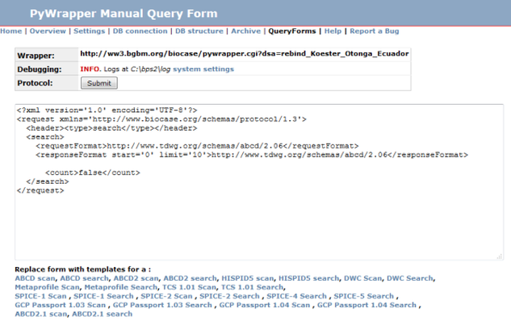
Task: Click the Wrapper URL text
Action: tap(245, 54)
